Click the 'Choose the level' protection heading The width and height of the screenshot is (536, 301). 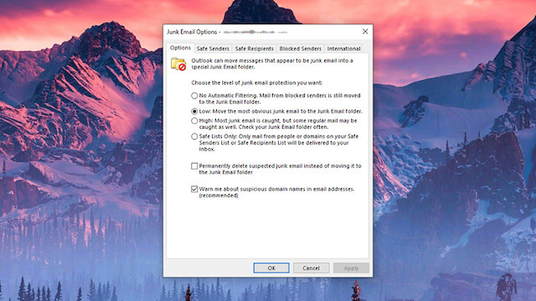click(257, 83)
